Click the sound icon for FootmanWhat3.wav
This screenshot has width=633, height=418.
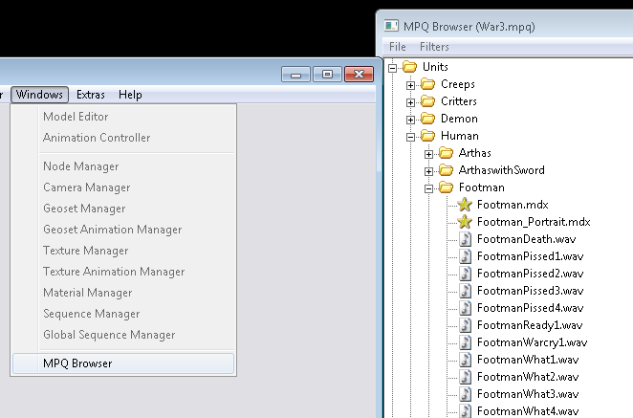click(466, 394)
